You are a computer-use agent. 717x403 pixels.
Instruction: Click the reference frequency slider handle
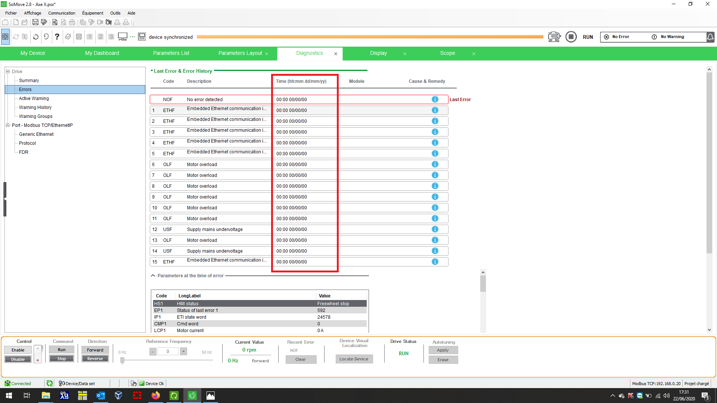point(122,360)
